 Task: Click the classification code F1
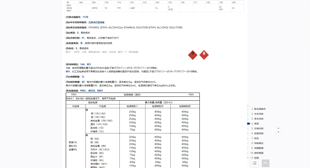(83, 38)
